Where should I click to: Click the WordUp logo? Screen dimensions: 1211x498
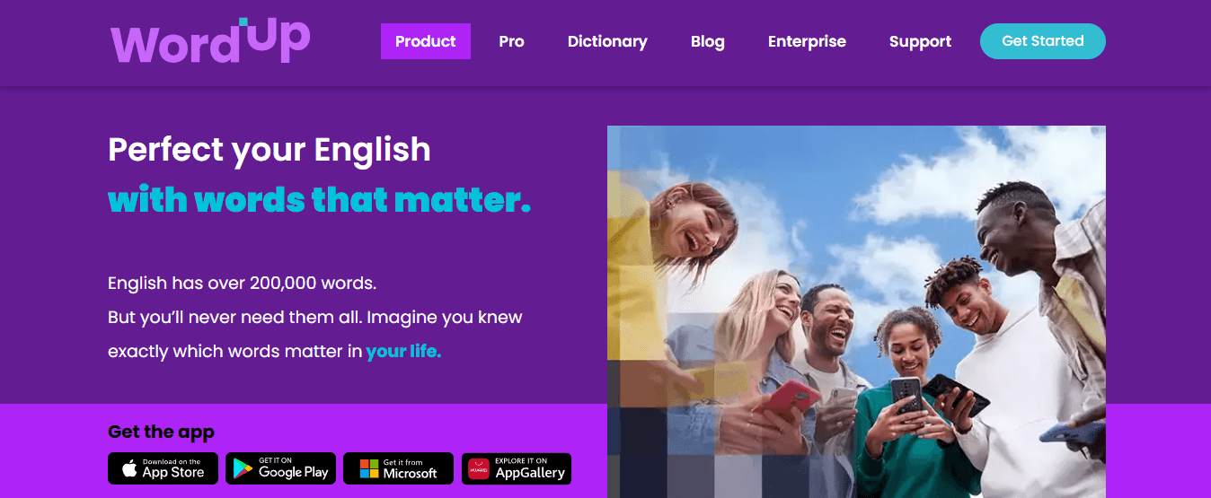(x=210, y=41)
